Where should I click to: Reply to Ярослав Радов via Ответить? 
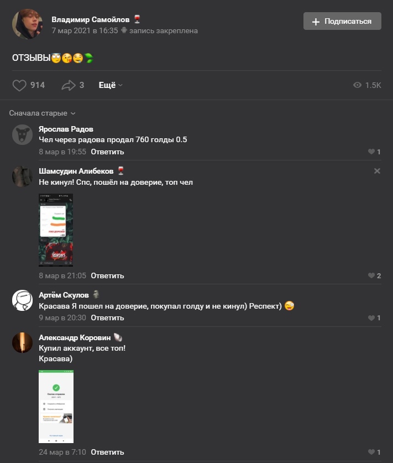[x=107, y=152]
